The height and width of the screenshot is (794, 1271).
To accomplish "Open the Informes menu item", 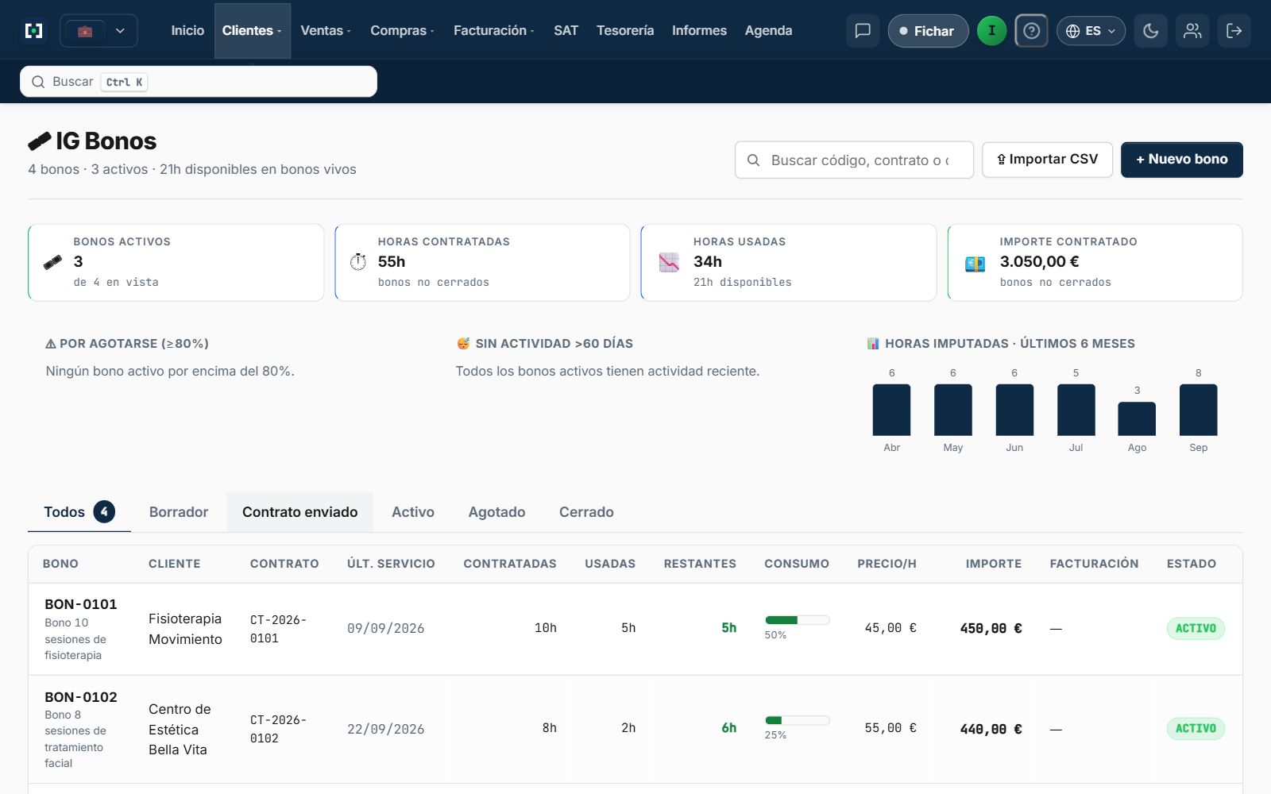I will click(699, 31).
